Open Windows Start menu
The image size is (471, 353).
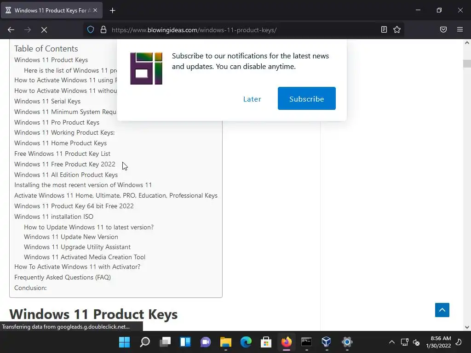pos(124,342)
